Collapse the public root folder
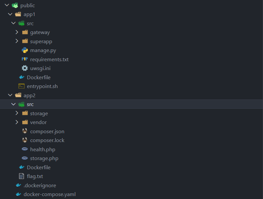263x199 pixels. coord(7,5)
